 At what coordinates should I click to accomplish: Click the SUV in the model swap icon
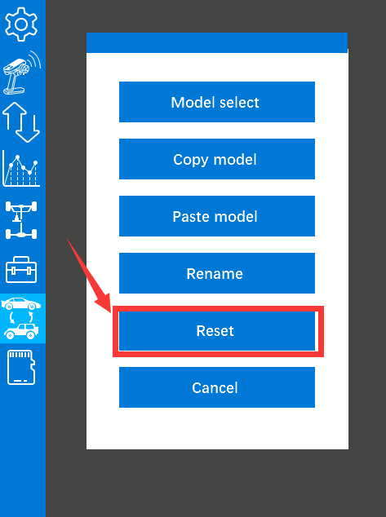tap(21, 331)
